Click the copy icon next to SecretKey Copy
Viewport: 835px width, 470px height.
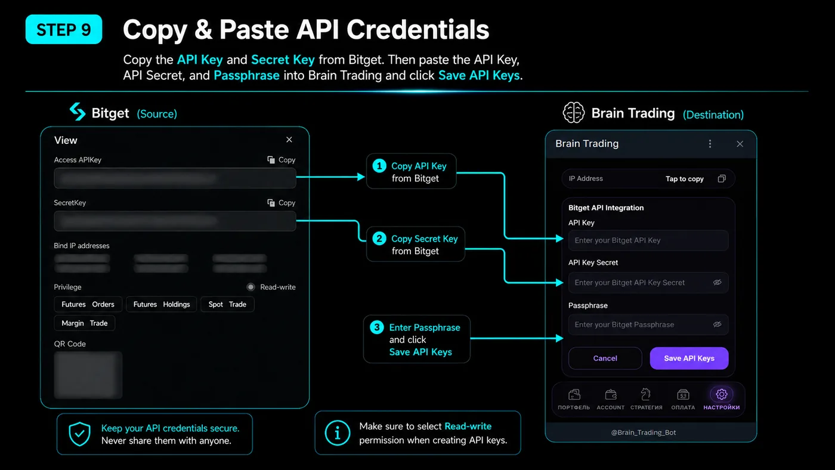coord(271,203)
